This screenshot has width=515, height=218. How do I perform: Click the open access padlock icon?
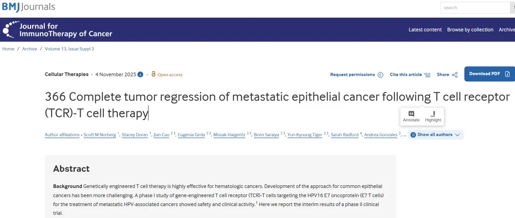pyautogui.click(x=154, y=74)
